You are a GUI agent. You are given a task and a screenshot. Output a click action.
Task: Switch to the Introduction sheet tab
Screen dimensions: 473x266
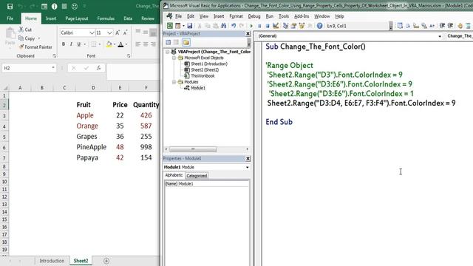pos(52,261)
